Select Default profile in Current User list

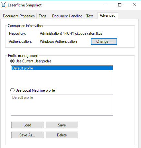(62, 68)
